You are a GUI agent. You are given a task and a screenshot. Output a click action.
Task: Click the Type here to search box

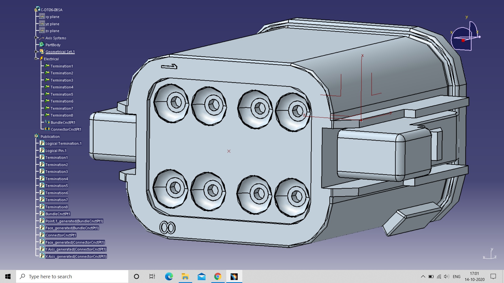click(x=72, y=276)
